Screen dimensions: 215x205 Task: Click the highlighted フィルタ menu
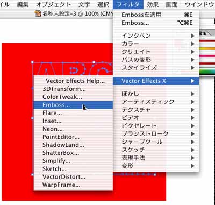point(128,4)
